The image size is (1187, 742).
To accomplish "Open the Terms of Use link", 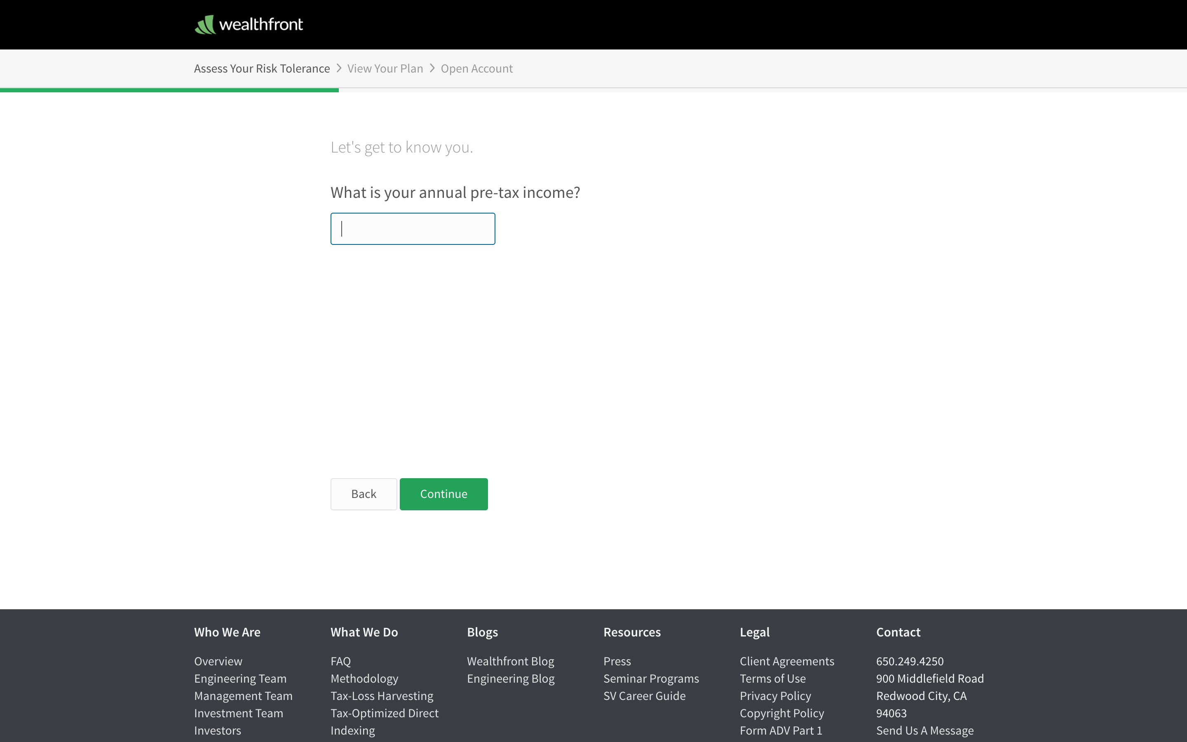I will [x=772, y=679].
